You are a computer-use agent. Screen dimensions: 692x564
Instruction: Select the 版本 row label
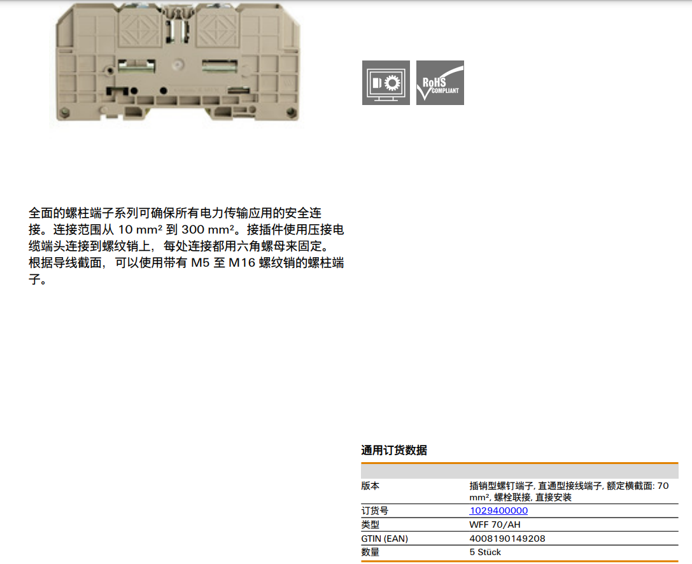point(371,486)
